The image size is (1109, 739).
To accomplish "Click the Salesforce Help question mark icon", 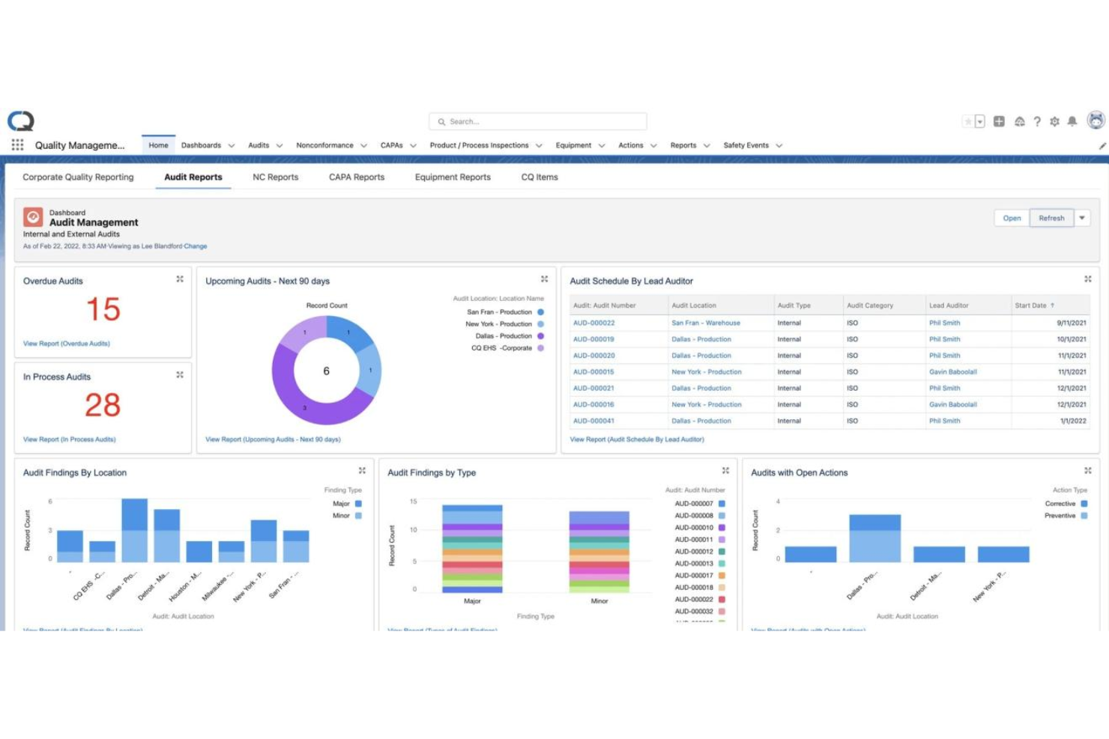I will coord(1038,121).
